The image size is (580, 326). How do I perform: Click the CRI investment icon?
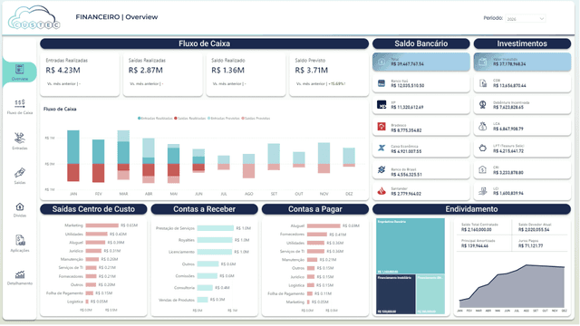(x=483, y=169)
